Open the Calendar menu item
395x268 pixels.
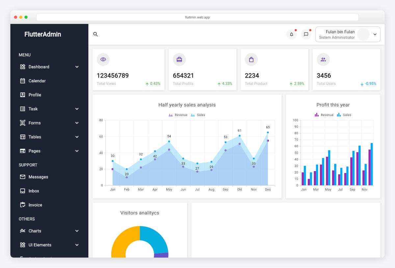pos(49,81)
